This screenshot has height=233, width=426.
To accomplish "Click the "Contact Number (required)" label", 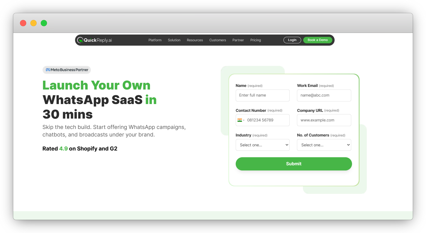I will 259,111.
